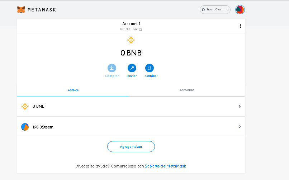289x180 pixels.
Task: Expand the BNB asset row chevron
Action: tap(240, 106)
